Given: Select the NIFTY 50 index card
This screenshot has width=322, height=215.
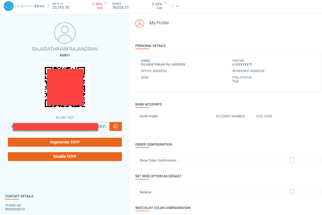Looking at the screenshot, I should [77, 6].
